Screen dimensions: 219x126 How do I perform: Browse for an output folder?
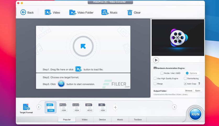(x=189, y=91)
